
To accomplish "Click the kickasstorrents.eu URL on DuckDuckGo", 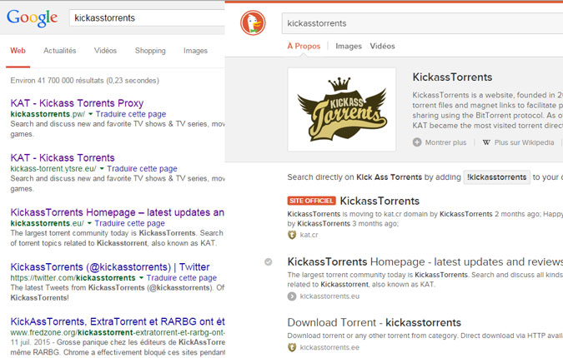I will pyautogui.click(x=330, y=296).
